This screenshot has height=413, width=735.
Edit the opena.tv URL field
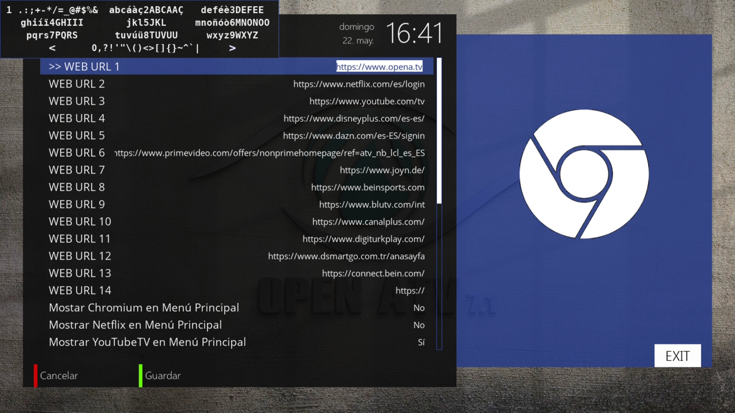tap(379, 67)
